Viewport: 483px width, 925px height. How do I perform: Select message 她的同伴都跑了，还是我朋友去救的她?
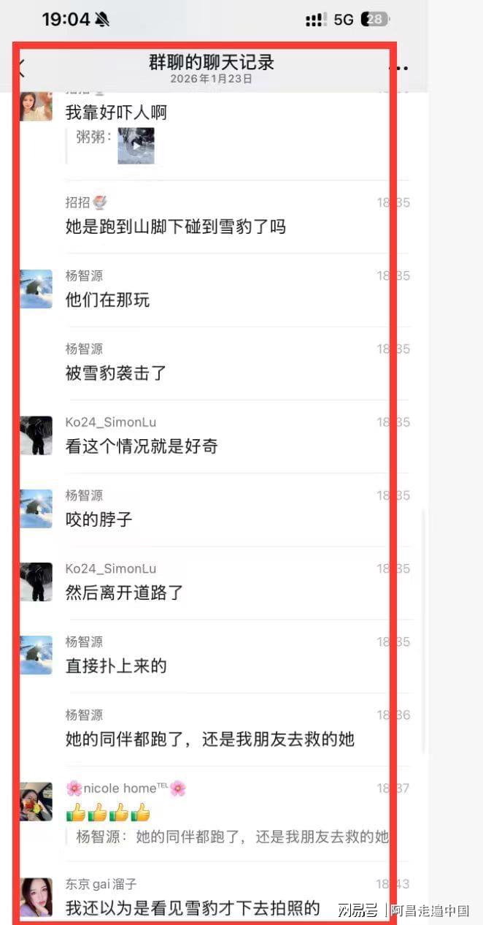[x=210, y=739]
